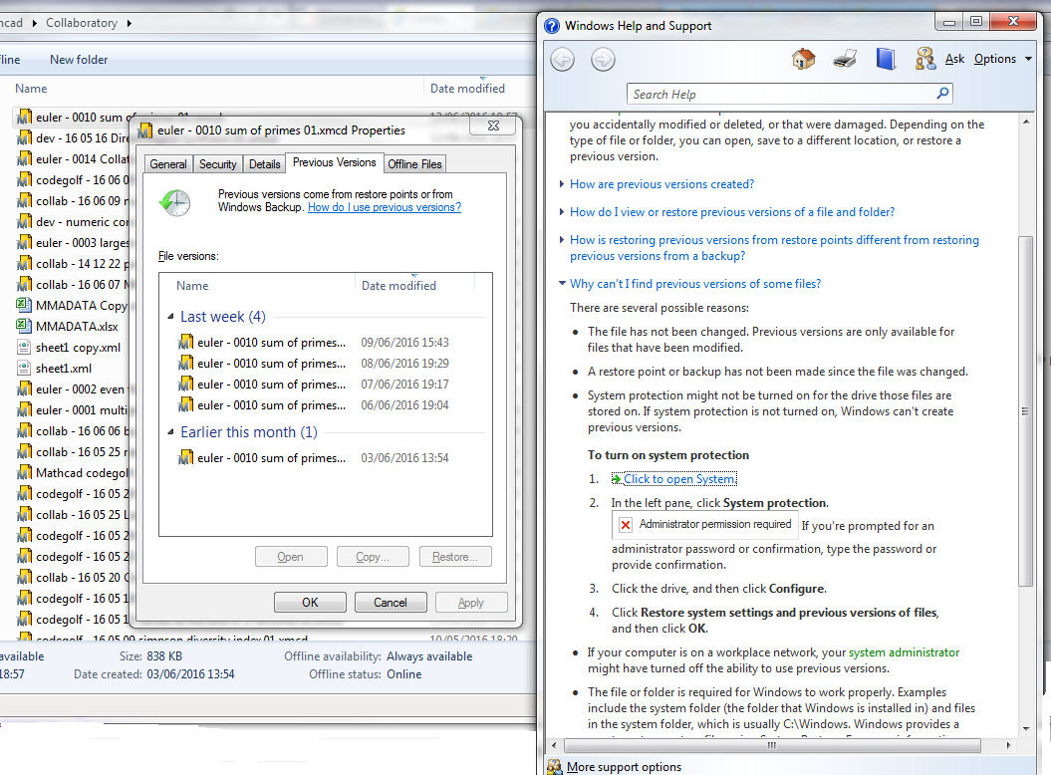Click euler - 0002 even file icon

pos(24,388)
